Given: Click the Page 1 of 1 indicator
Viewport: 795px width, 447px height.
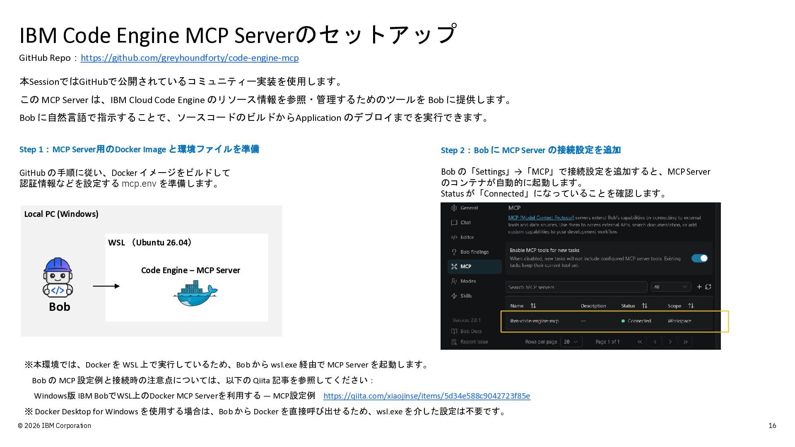Looking at the screenshot, I should pyautogui.click(x=607, y=342).
